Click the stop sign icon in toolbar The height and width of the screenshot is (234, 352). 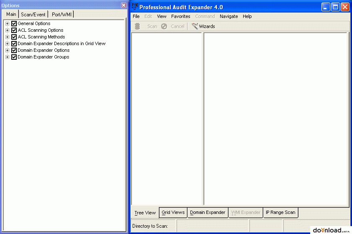pyautogui.click(x=137, y=26)
